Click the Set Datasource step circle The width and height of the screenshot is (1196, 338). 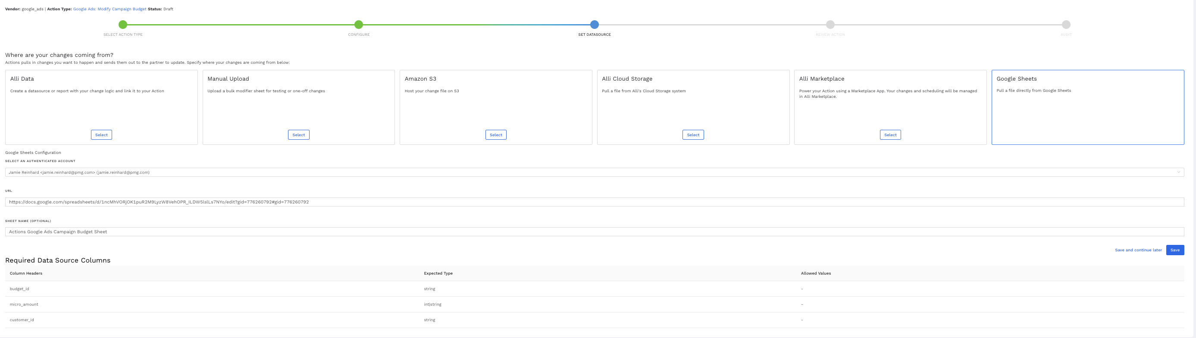point(594,25)
